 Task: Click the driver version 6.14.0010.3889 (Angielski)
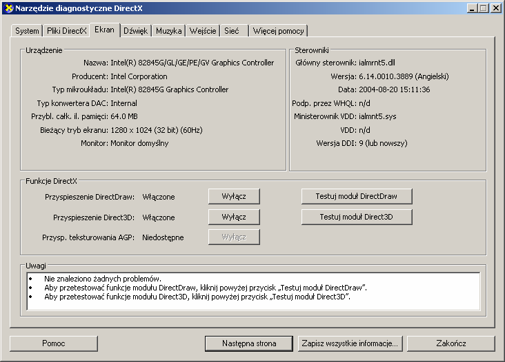[x=404, y=76]
